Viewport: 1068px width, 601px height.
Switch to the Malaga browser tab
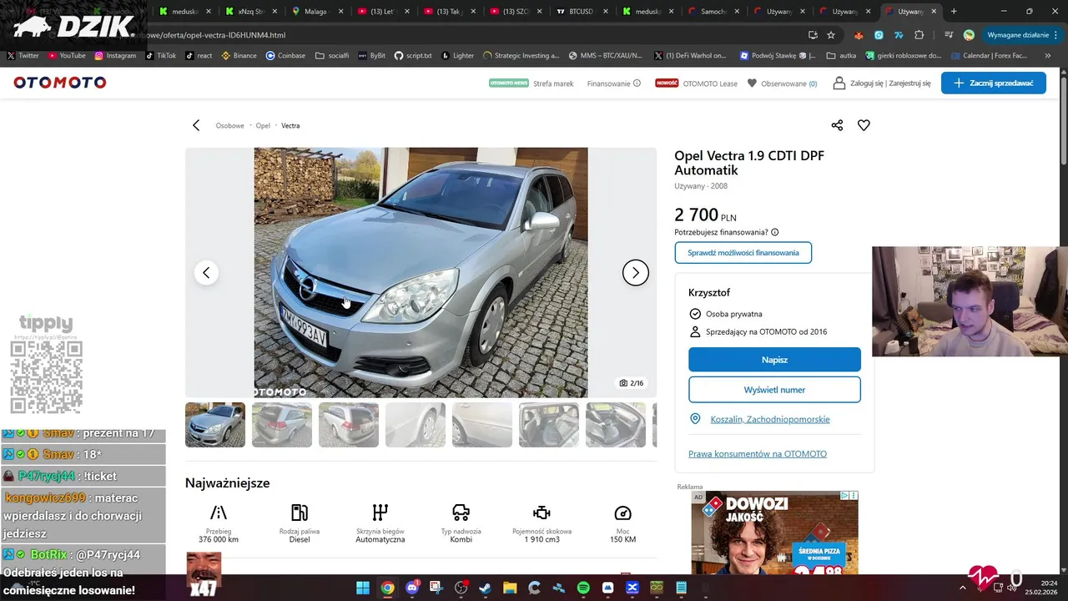pyautogui.click(x=315, y=12)
